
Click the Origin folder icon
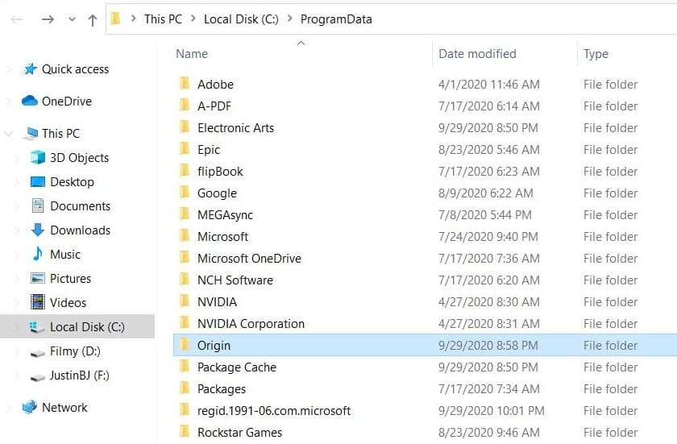click(x=185, y=345)
